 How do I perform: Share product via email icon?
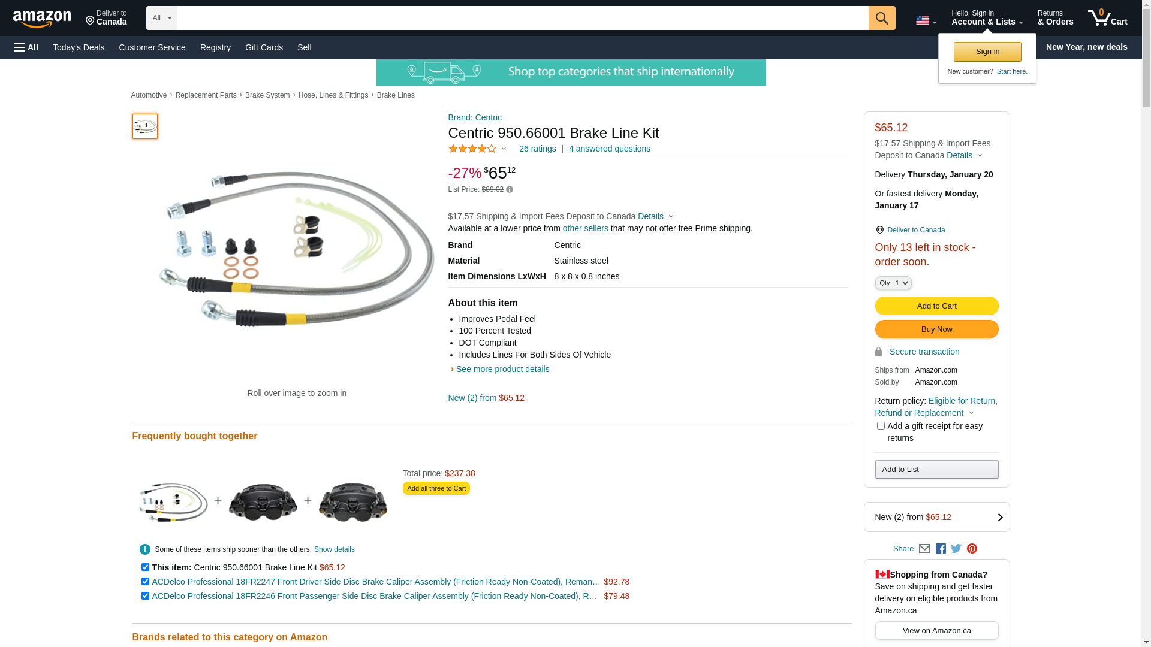click(x=924, y=549)
